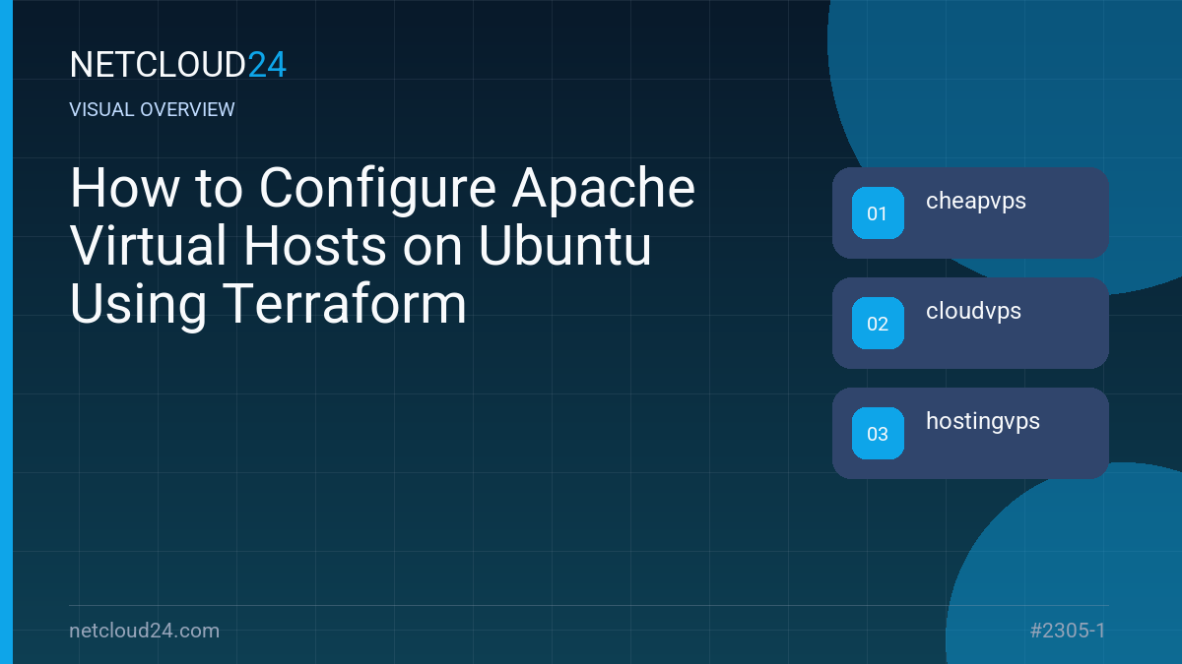Select the 03 number badge
The height and width of the screenshot is (664, 1182).
tap(878, 433)
